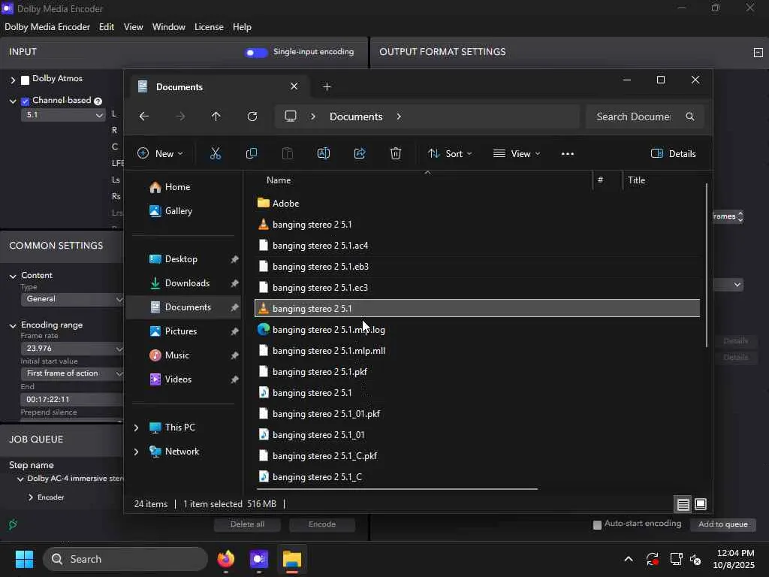Show hidden tray icons chevron
This screenshot has width=769, height=577.
629,559
